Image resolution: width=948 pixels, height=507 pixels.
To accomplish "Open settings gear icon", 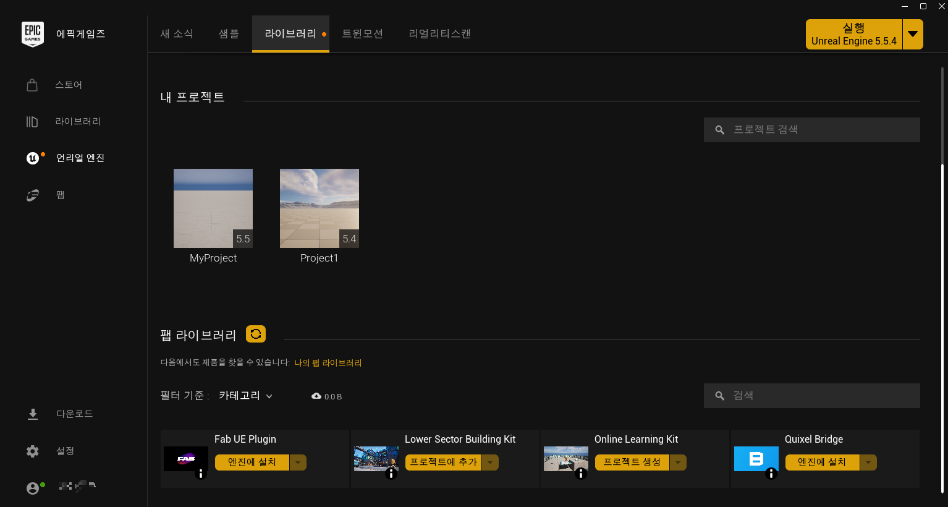I will 33,451.
